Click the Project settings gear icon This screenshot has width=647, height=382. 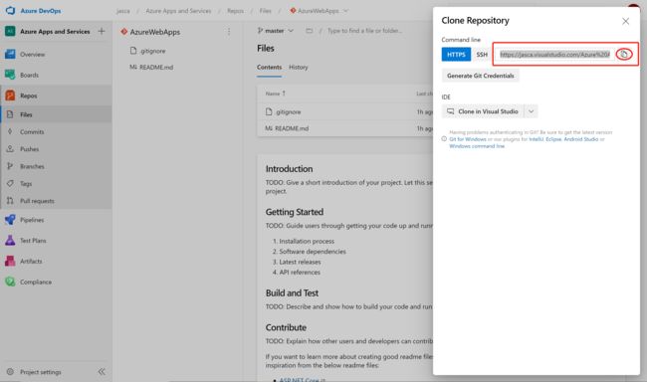tap(10, 372)
